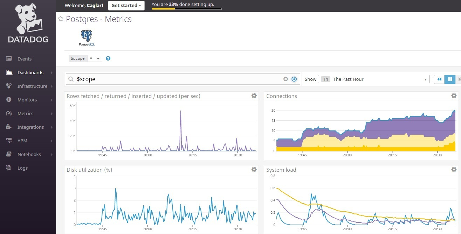Image resolution: width=461 pixels, height=234 pixels.
Task: Click the APM sidebar icon
Action: coord(9,141)
